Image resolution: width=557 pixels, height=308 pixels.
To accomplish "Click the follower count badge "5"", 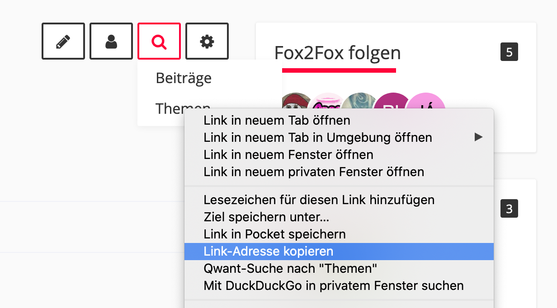I will (509, 52).
